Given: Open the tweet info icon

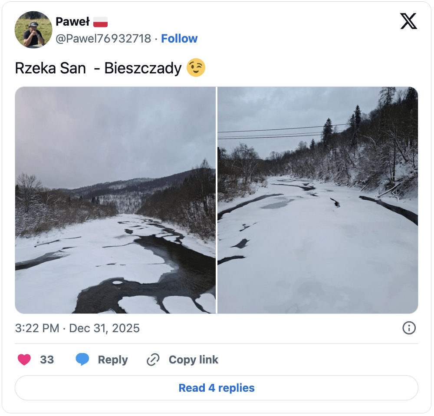Looking at the screenshot, I should point(409,328).
